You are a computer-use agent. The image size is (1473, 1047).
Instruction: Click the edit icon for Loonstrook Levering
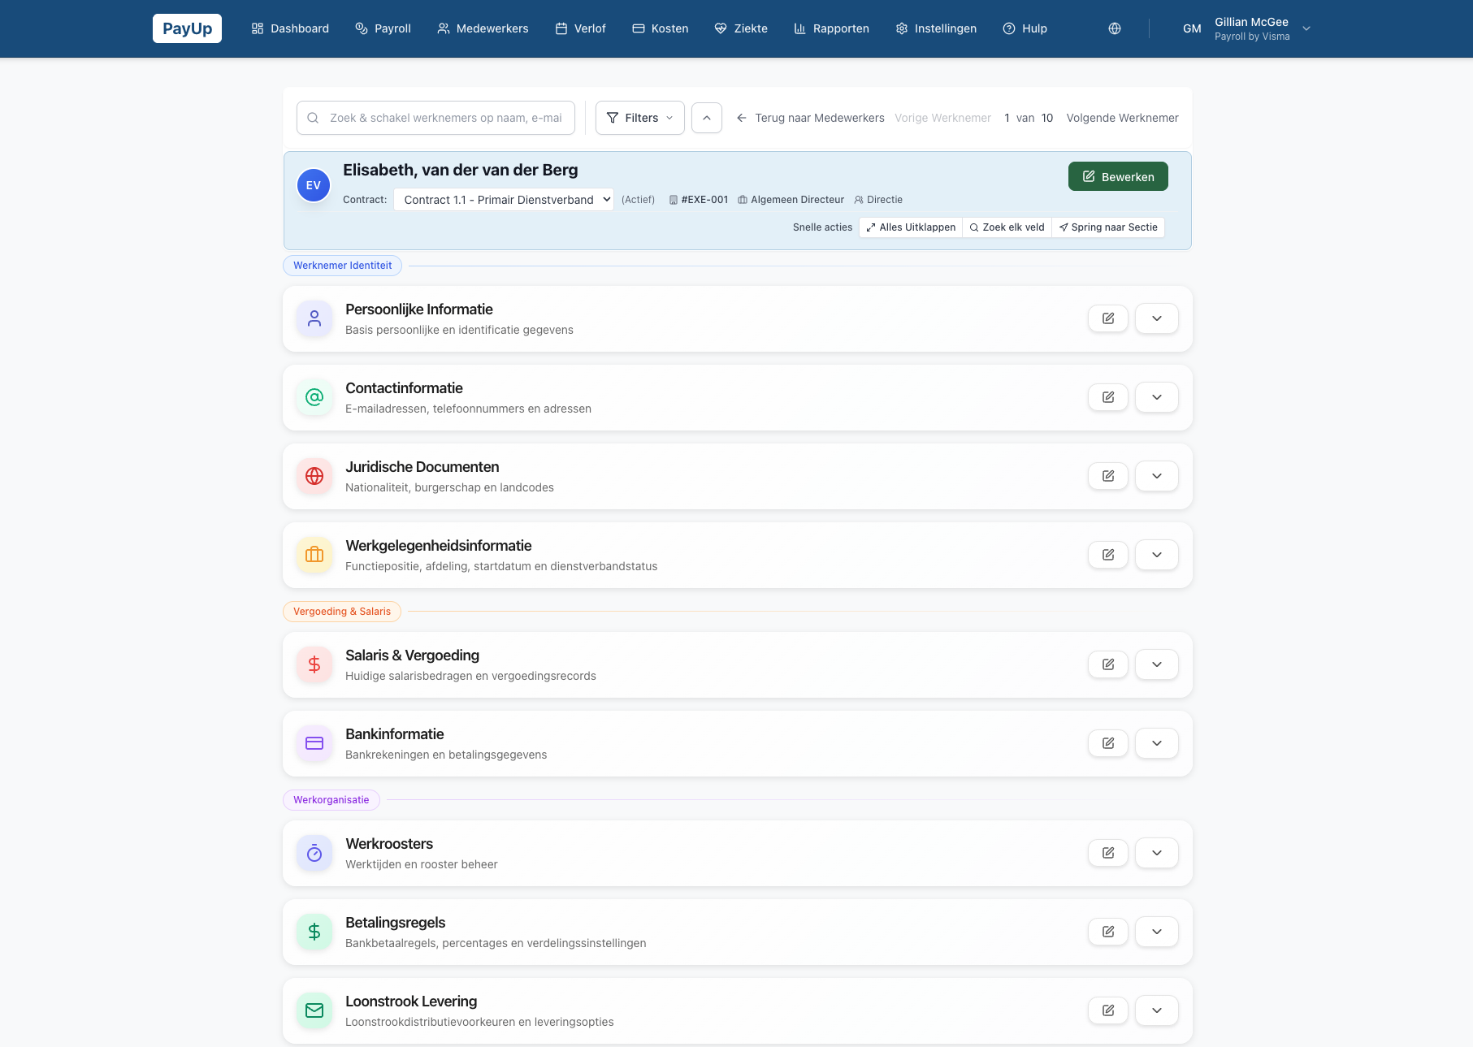click(x=1107, y=1010)
